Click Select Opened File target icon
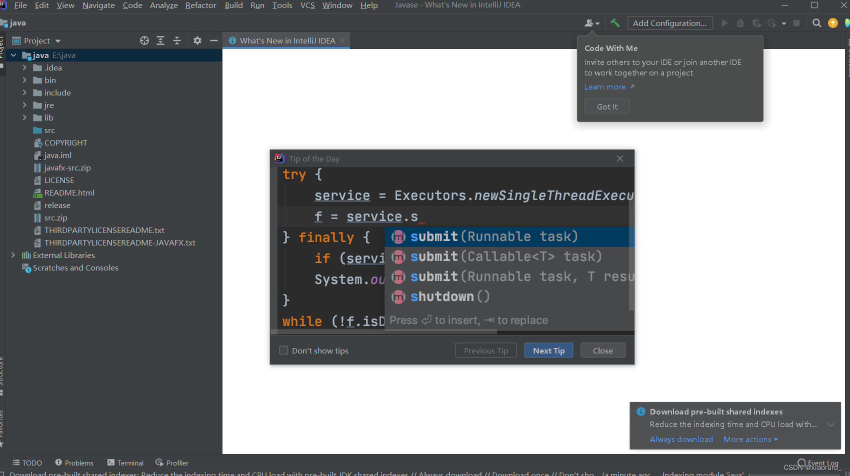Viewport: 850px width, 476px height. tap(144, 40)
